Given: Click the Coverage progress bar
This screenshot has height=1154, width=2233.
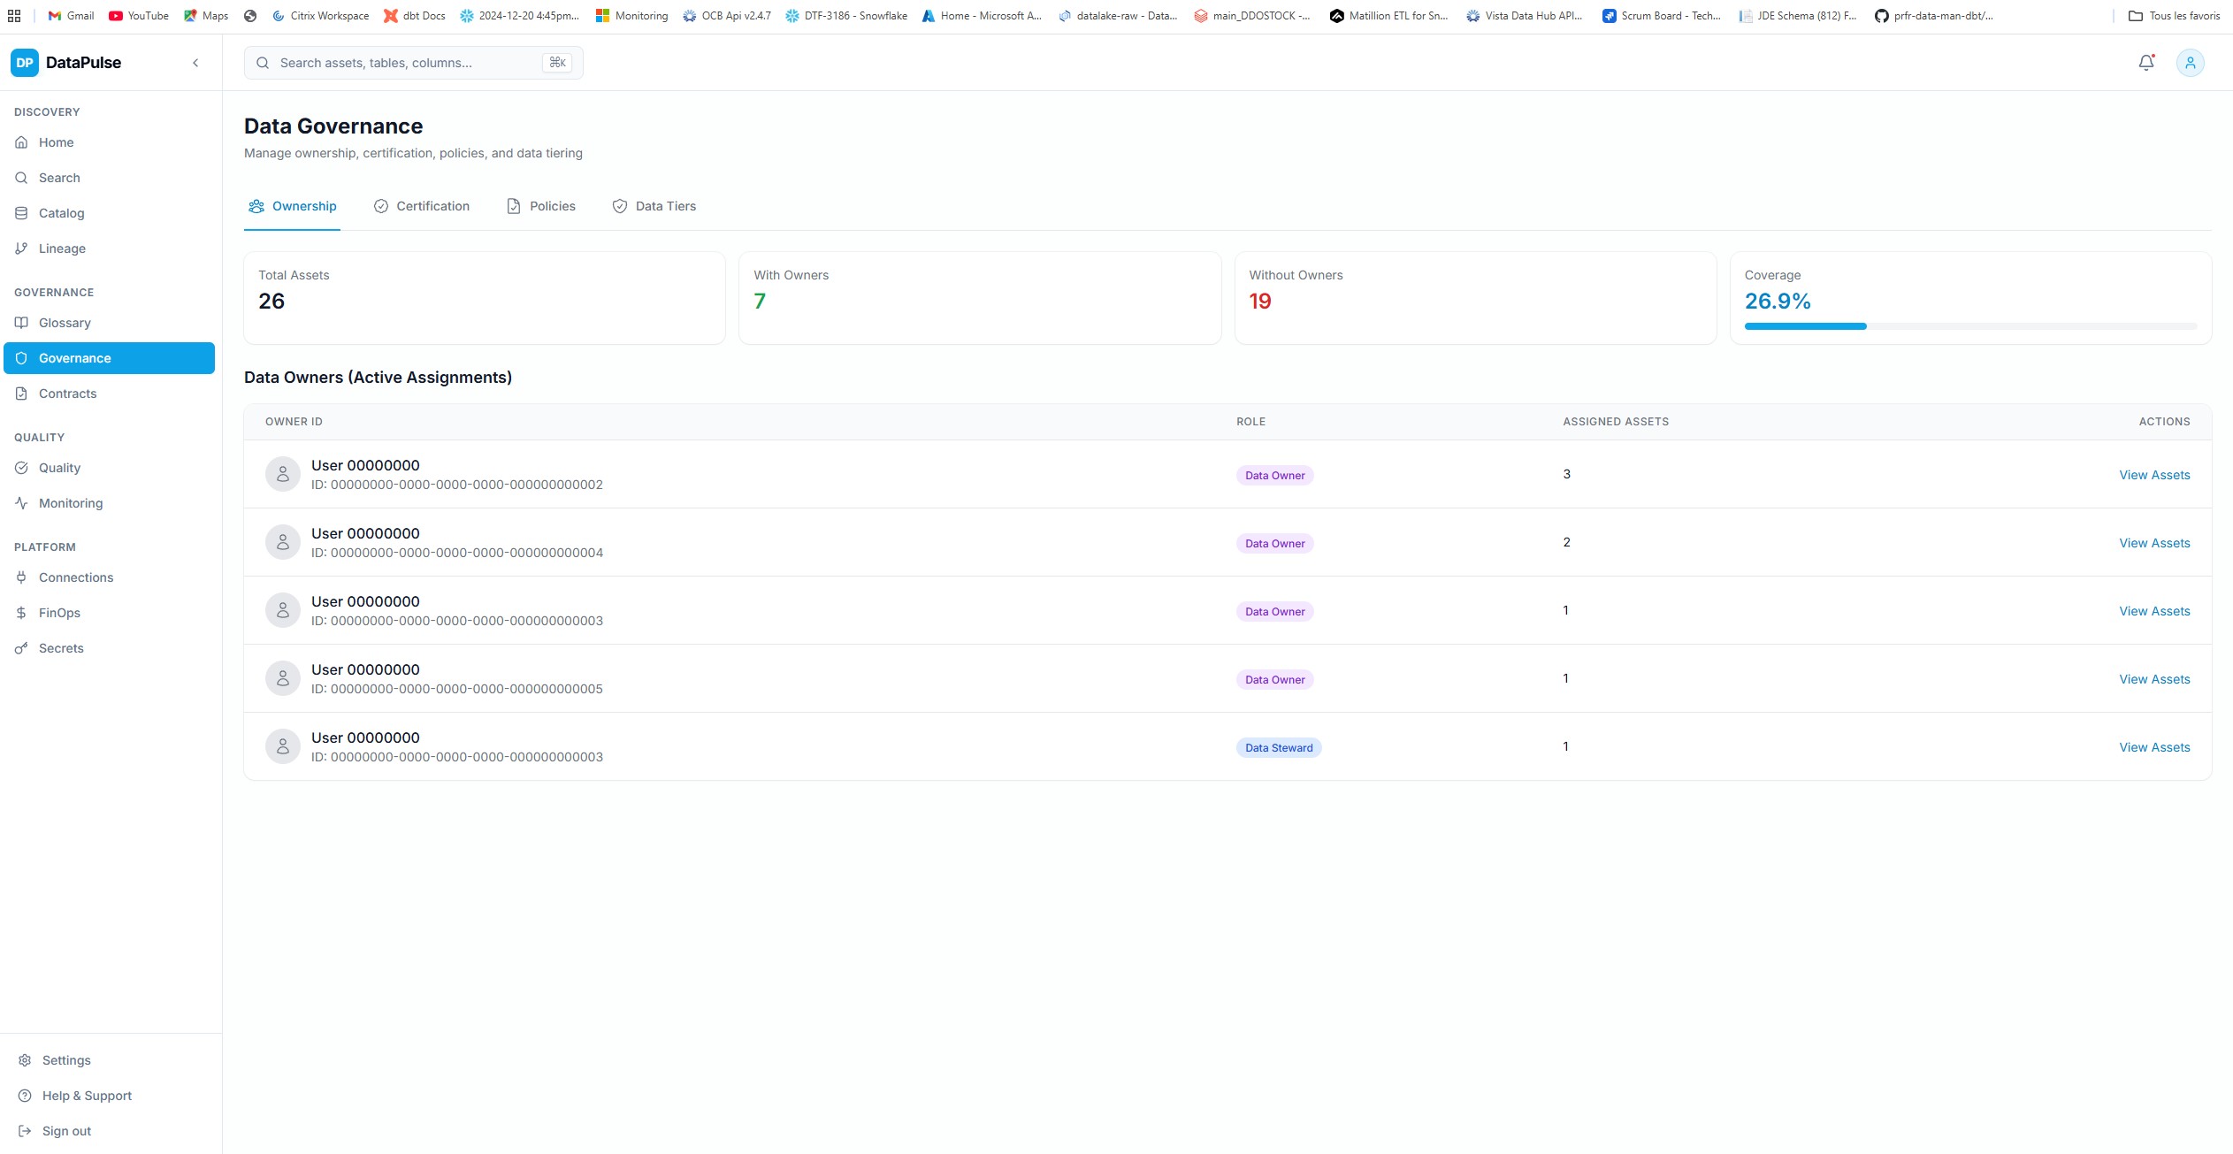Looking at the screenshot, I should pyautogui.click(x=1969, y=326).
